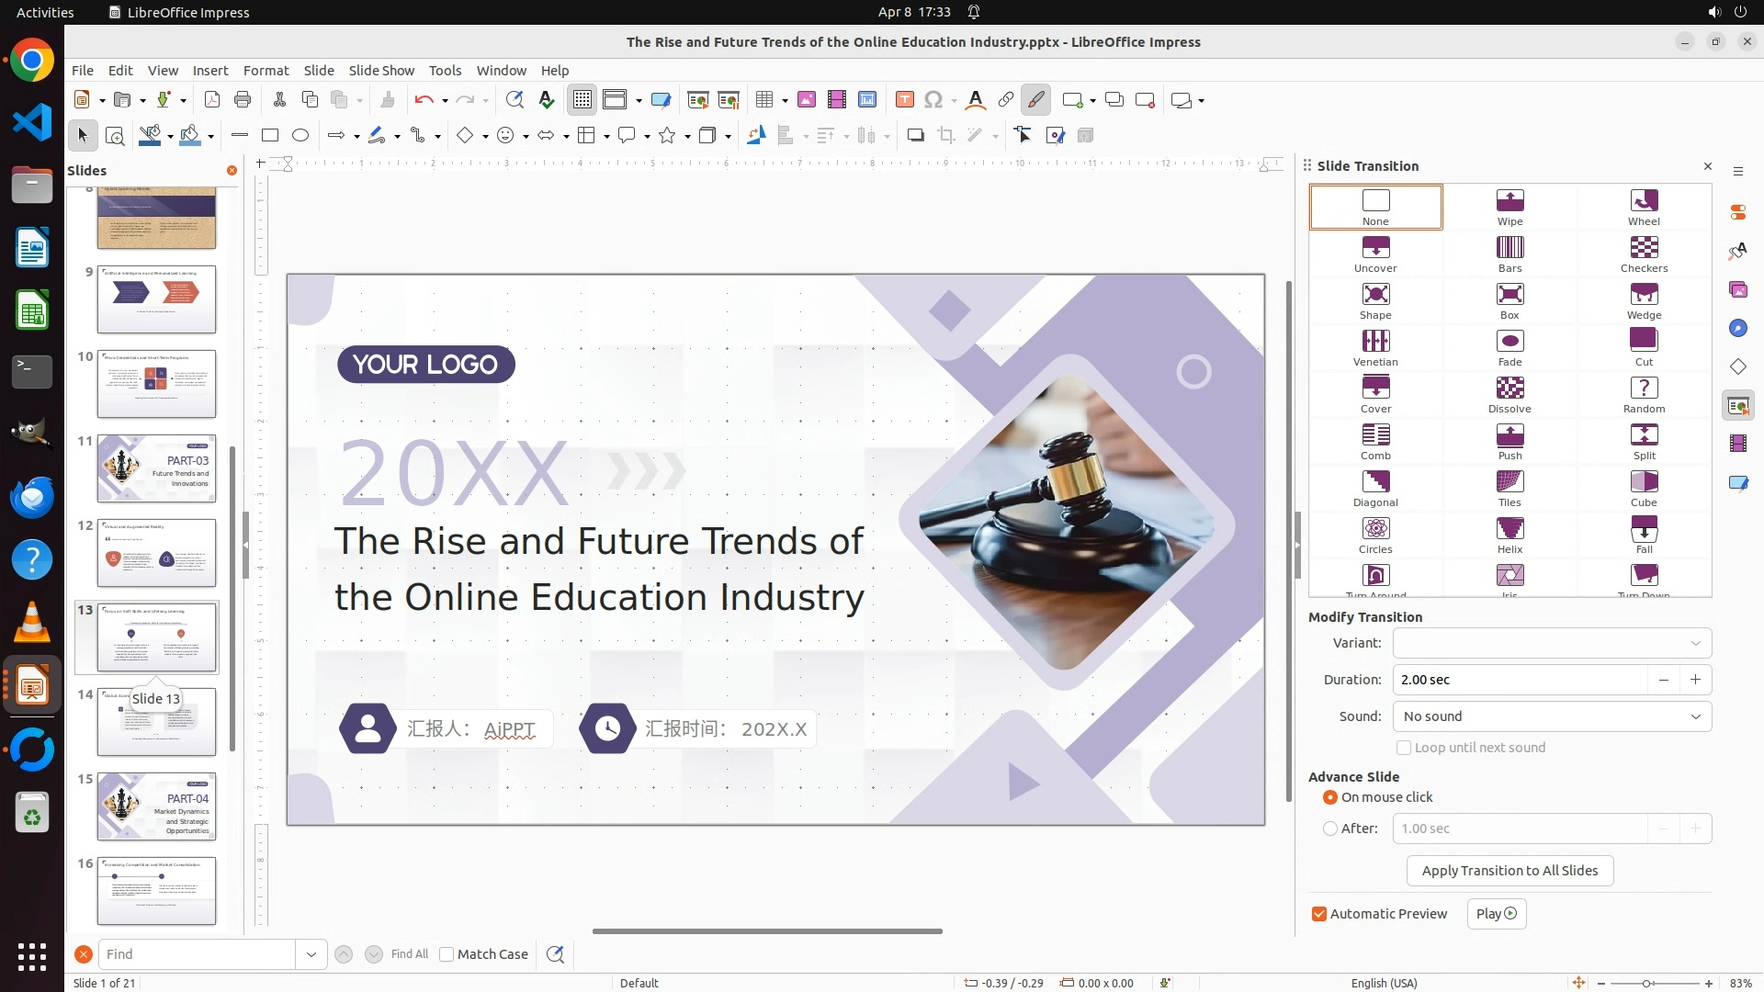1764x992 pixels.
Task: Enable the Match Case checkbox
Action: pyautogui.click(x=447, y=954)
